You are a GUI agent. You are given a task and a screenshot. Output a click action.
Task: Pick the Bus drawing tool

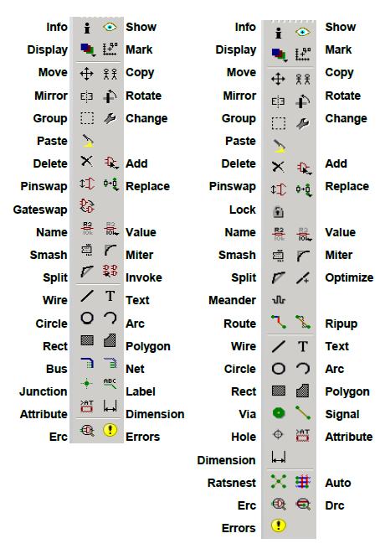(87, 363)
